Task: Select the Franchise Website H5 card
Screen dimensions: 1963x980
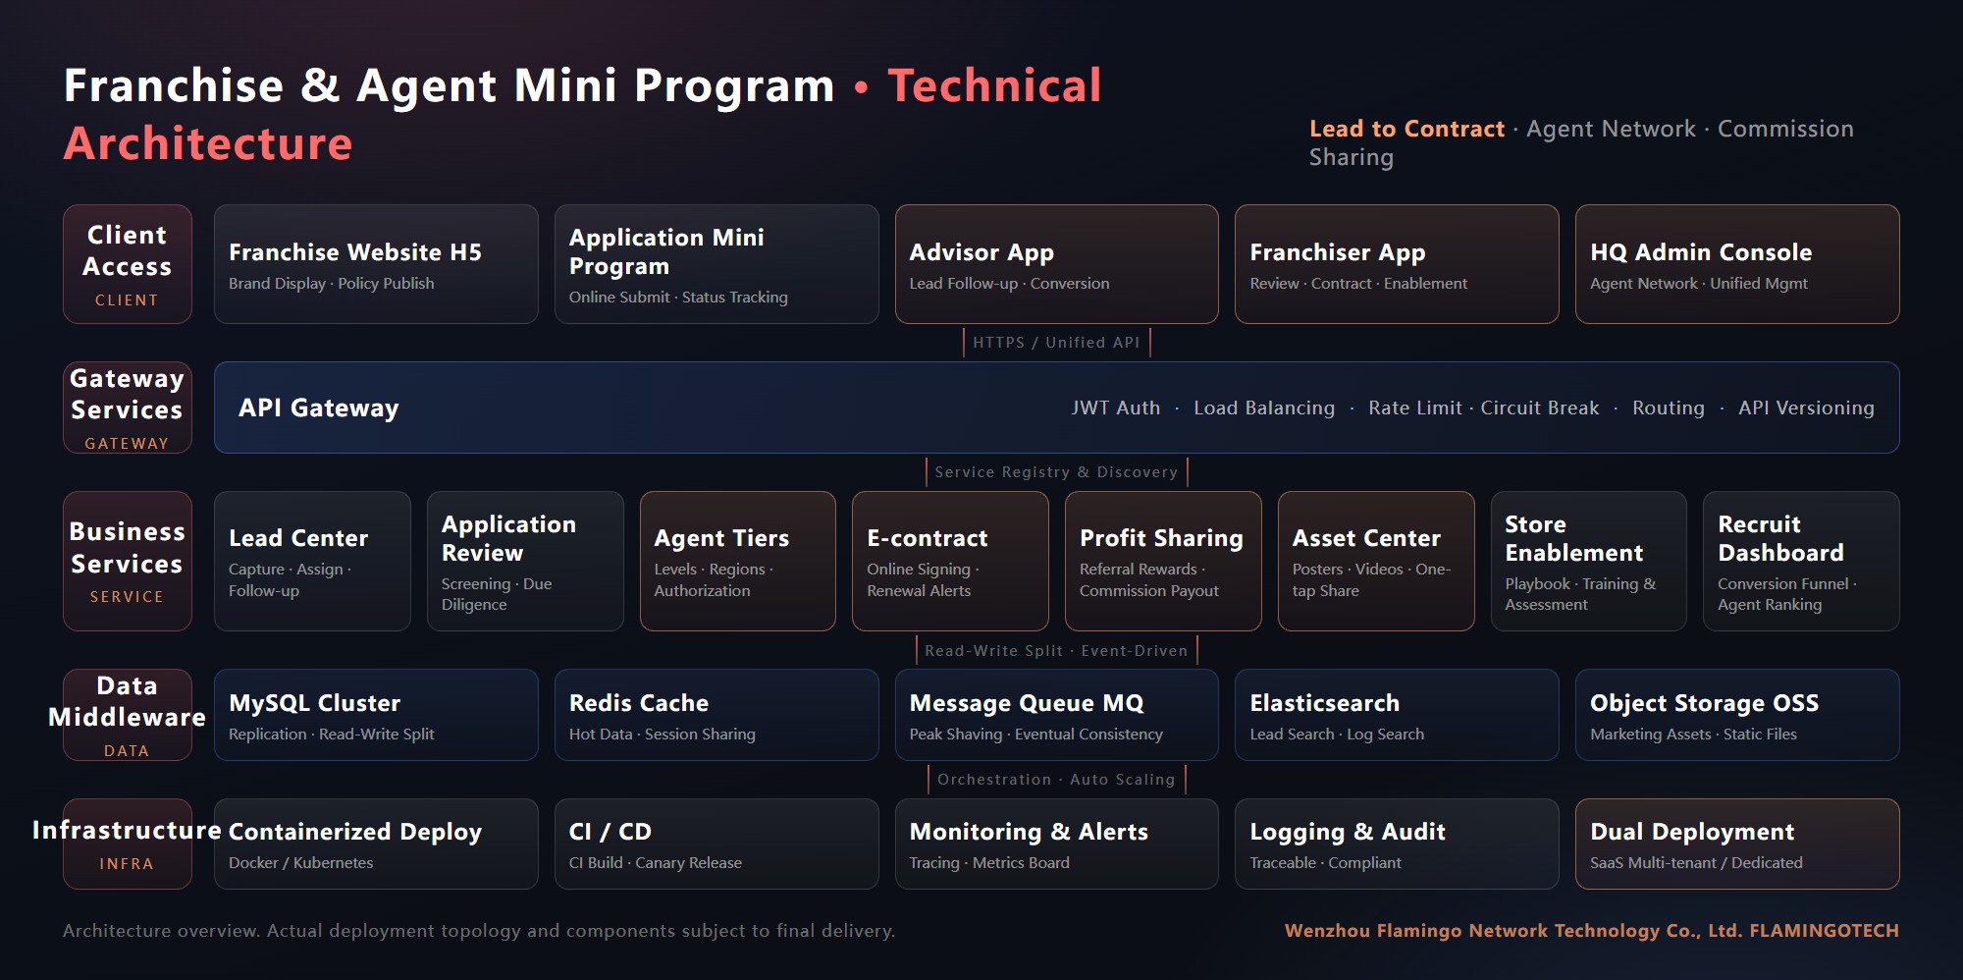Action: (x=376, y=264)
